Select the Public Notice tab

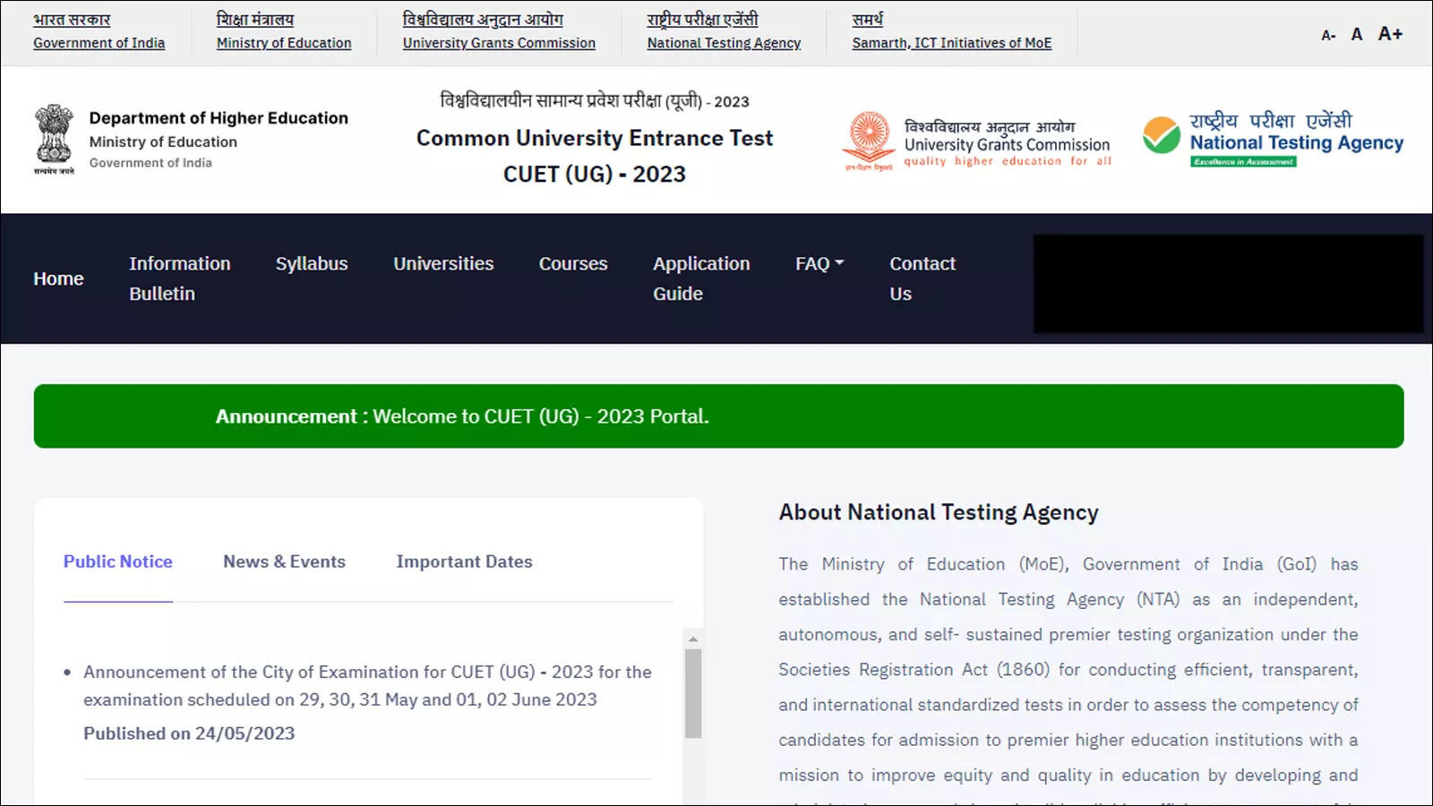[117, 562]
